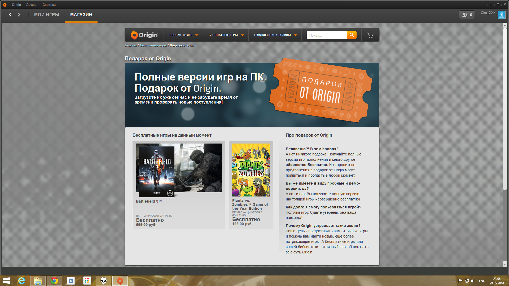Expand the СКИДКИ И ЭКСКЛЮЗИВЫ dropdown
509x286 pixels.
coord(275,35)
